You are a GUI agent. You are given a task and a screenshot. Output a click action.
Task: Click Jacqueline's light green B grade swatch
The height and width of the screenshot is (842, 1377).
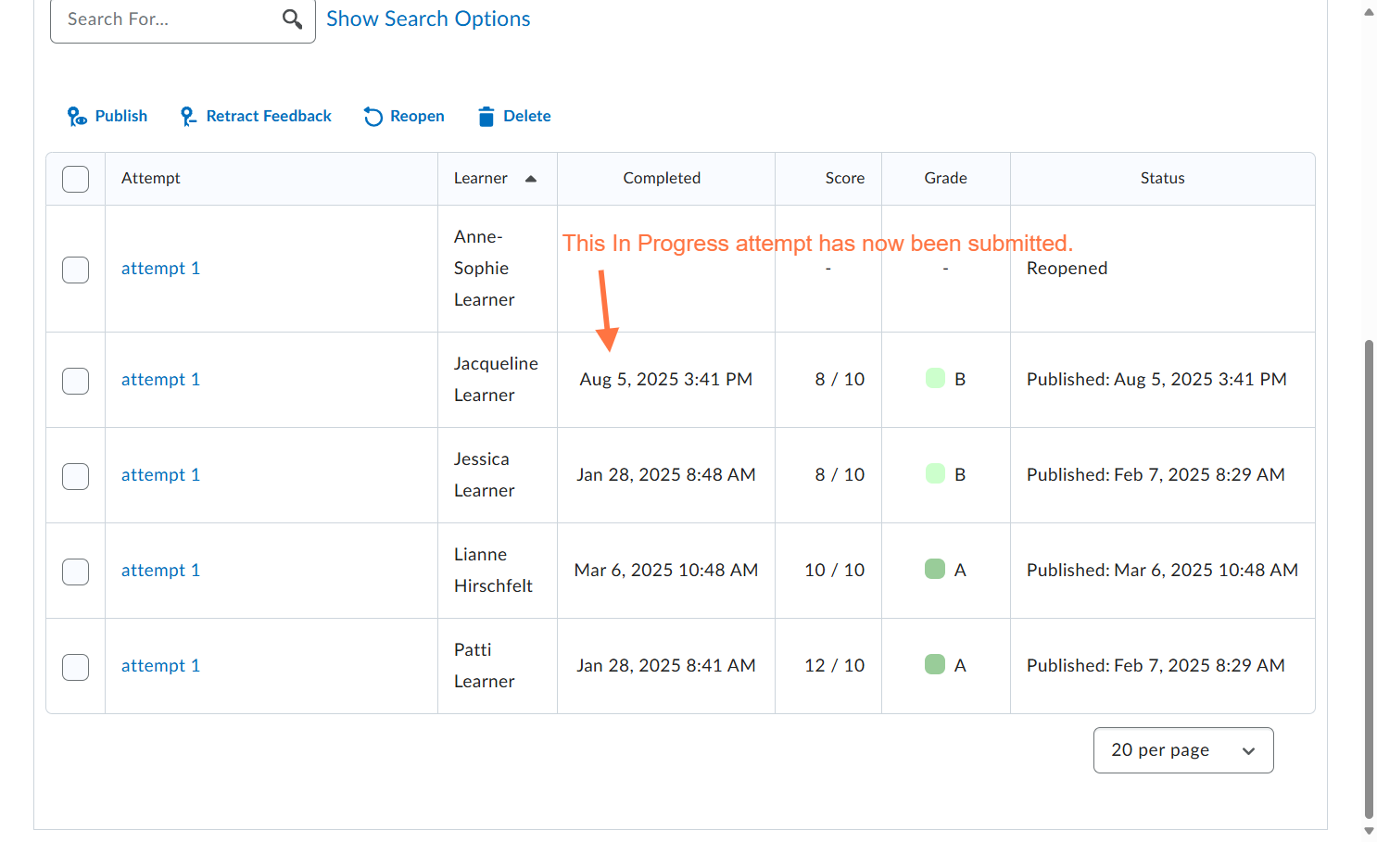[935, 378]
